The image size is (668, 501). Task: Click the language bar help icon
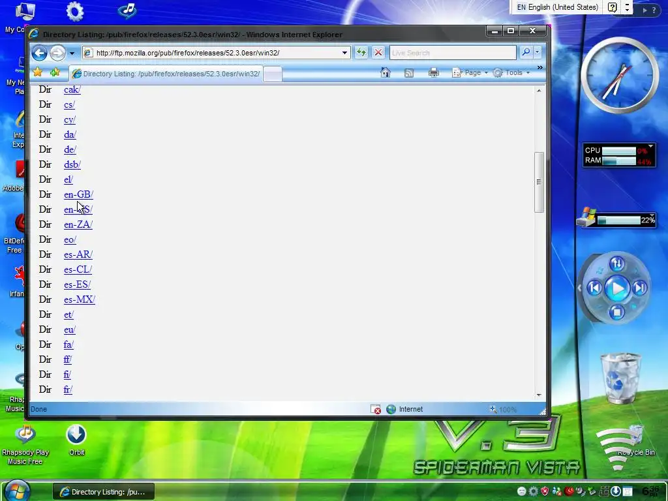(612, 7)
